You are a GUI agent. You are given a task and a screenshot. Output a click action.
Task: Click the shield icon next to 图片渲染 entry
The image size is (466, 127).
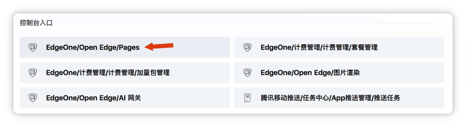[247, 72]
